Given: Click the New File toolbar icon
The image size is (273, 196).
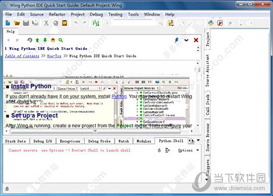Looking at the screenshot, I should pyautogui.click(x=7, y=23).
